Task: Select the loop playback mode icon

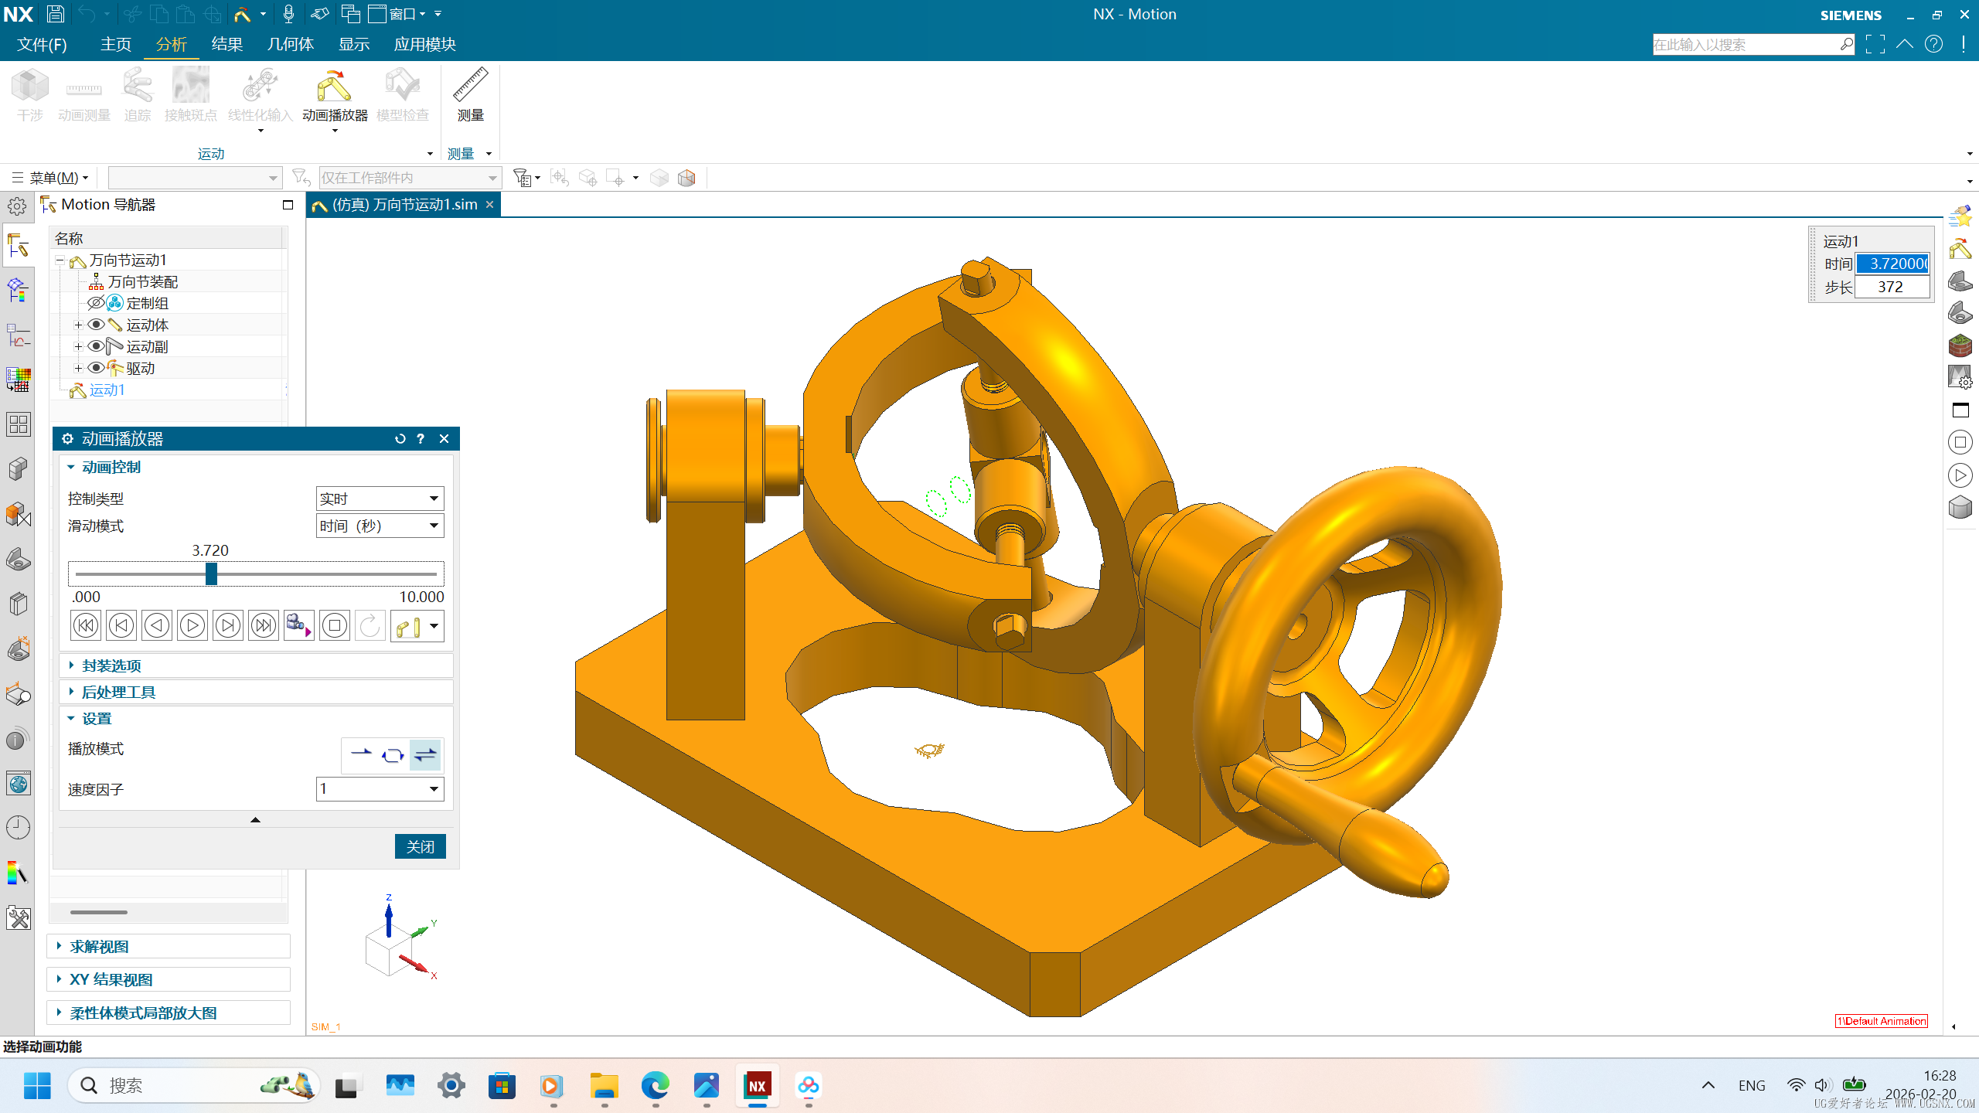Action: pyautogui.click(x=393, y=755)
